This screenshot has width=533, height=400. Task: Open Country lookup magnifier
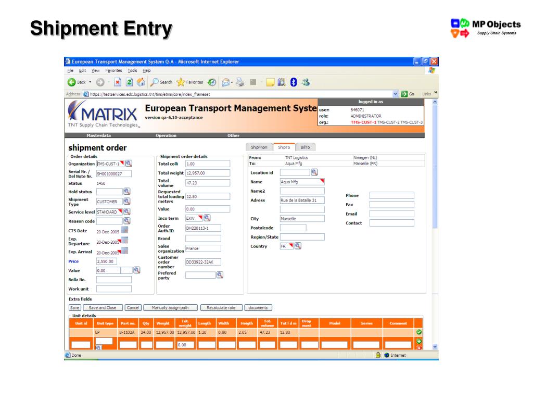(298, 246)
